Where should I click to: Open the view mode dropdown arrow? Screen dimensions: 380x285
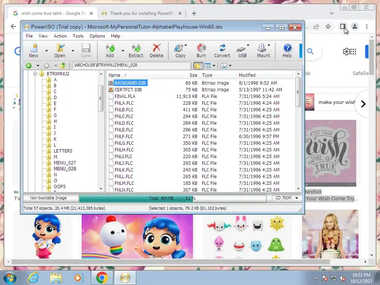click(214, 65)
